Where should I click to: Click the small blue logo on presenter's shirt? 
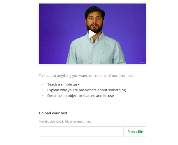(x=103, y=53)
